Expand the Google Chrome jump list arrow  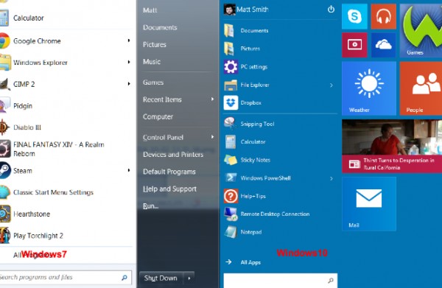(x=129, y=41)
